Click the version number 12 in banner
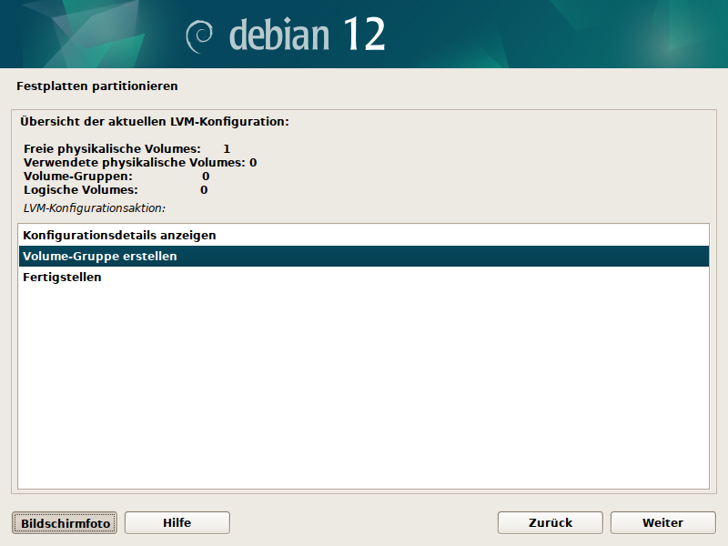The height and width of the screenshot is (546, 728). coord(364,35)
